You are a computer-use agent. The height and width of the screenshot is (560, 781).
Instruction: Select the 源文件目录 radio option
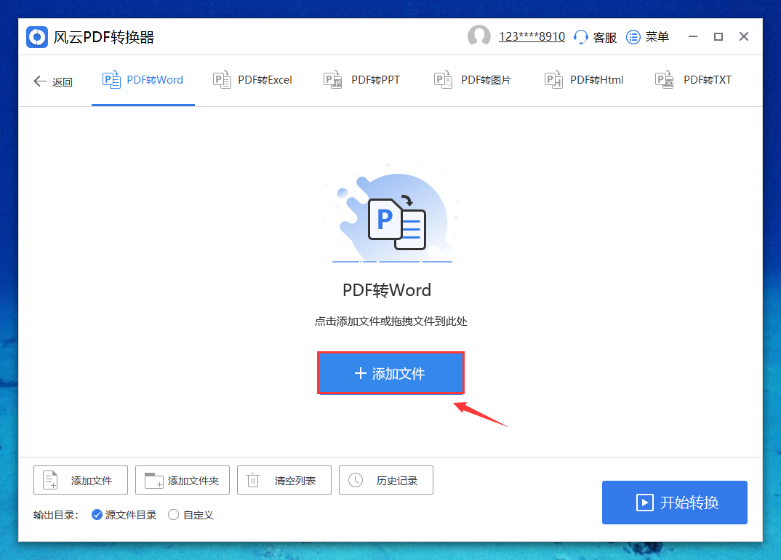pyautogui.click(x=97, y=515)
